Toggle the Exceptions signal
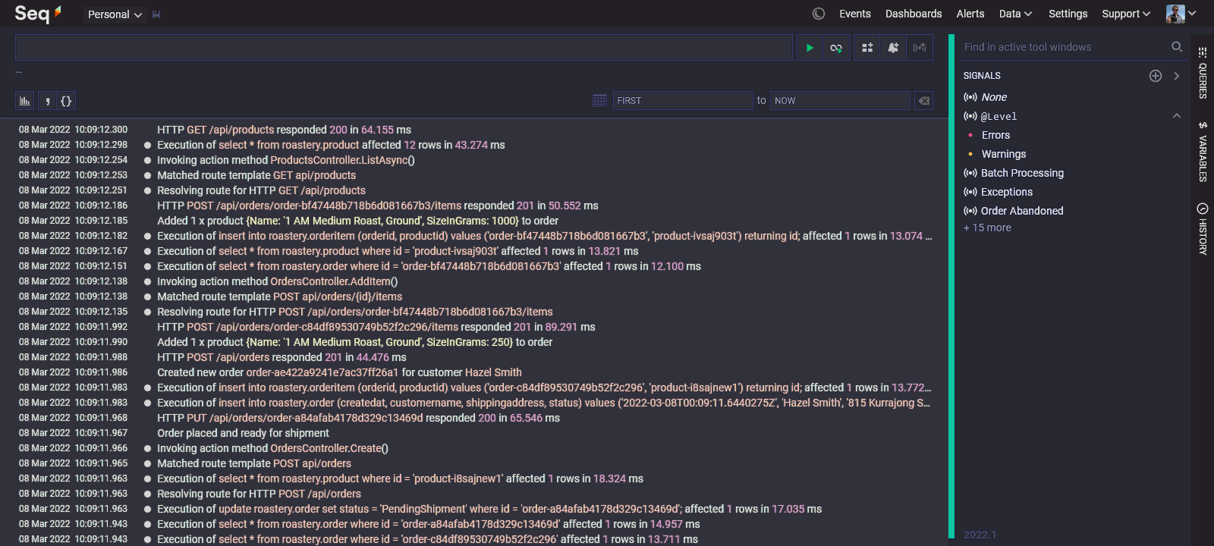1214x546 pixels. coord(1006,192)
